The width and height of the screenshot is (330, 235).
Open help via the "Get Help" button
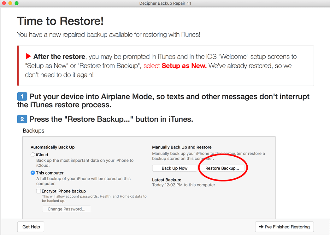tap(31, 227)
